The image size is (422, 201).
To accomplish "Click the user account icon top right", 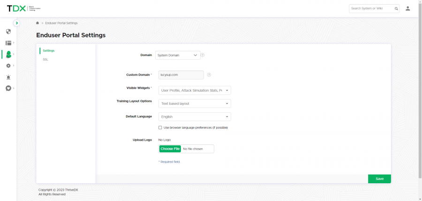I will point(407,8).
